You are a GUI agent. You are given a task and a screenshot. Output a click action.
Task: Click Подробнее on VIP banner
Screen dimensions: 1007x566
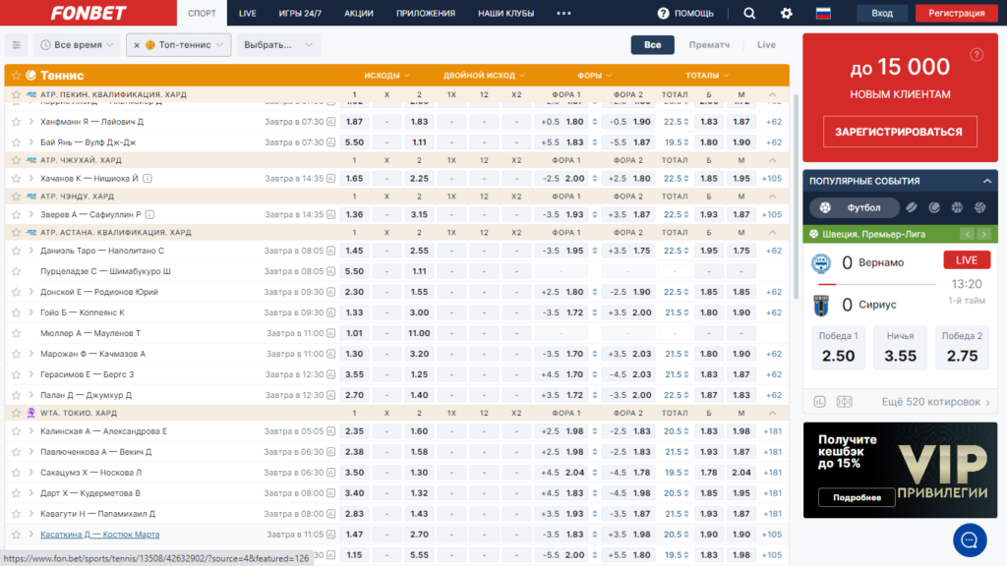[857, 497]
